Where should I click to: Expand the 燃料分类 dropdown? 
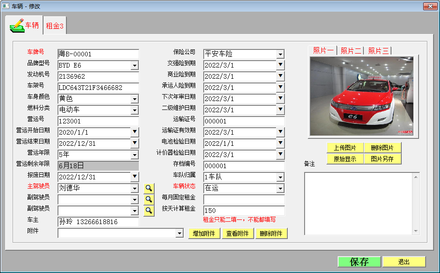[x=135, y=110]
